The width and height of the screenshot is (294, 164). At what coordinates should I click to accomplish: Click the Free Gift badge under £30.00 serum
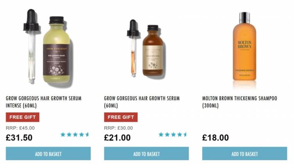[x=121, y=117]
